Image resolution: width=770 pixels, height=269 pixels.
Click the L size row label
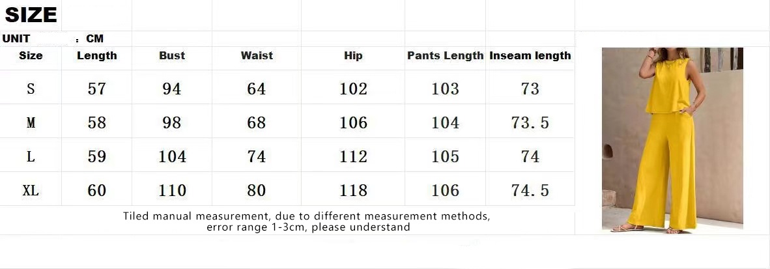click(31, 156)
